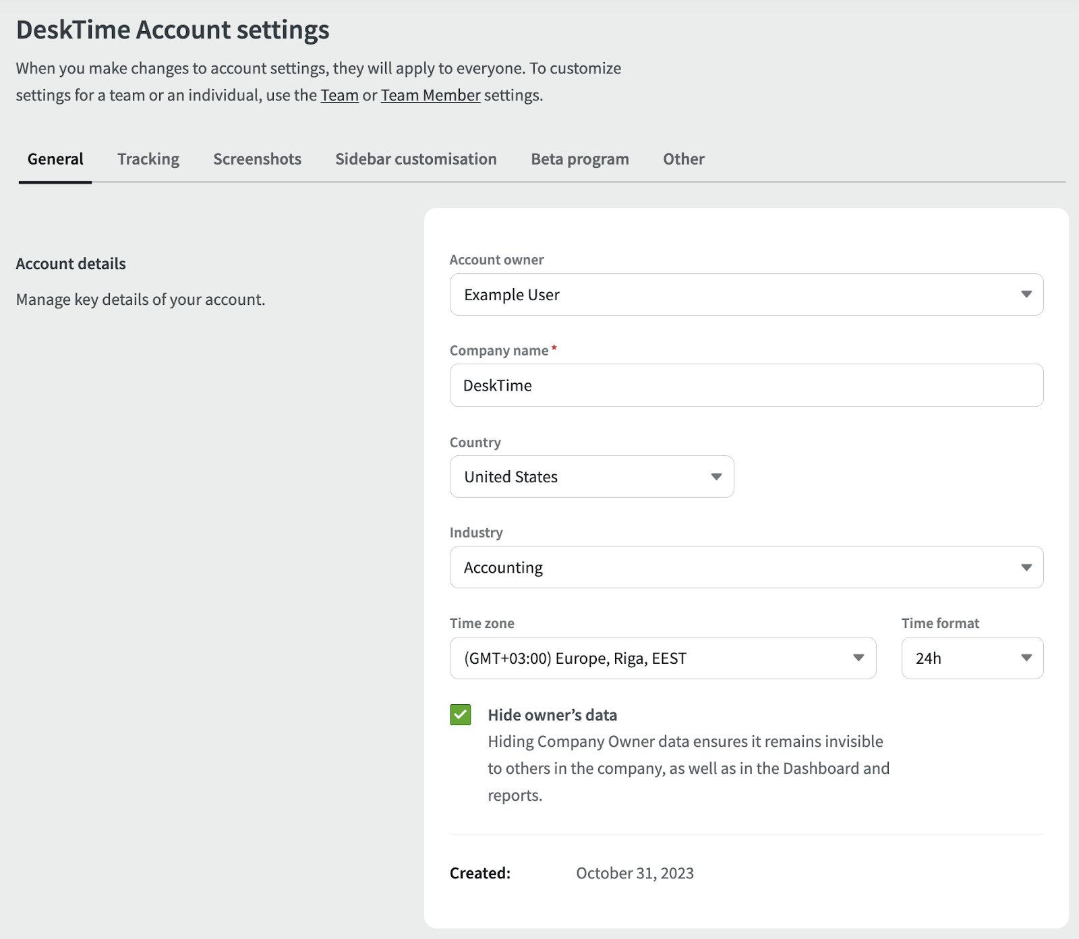Click the Account owner dropdown arrow

[1026, 294]
